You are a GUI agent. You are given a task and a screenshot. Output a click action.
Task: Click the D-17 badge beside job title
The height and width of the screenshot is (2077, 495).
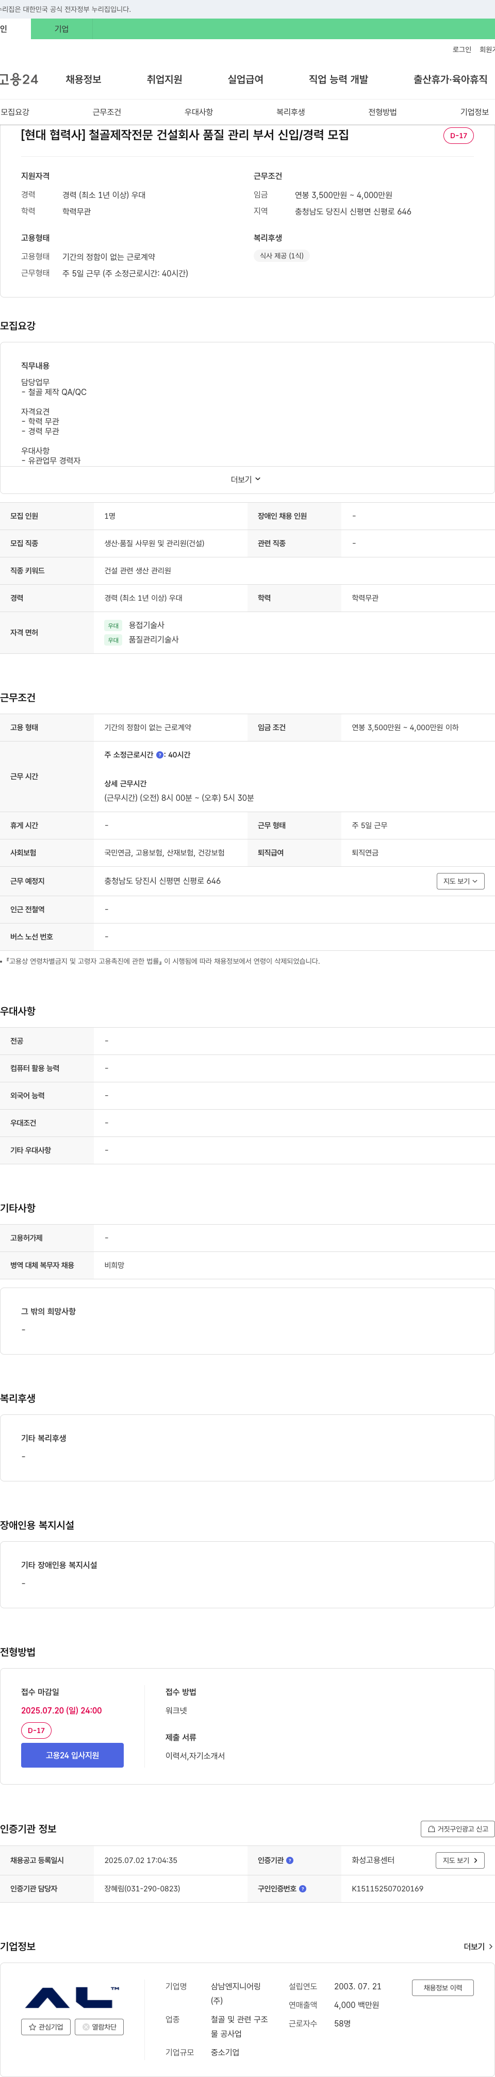(458, 136)
